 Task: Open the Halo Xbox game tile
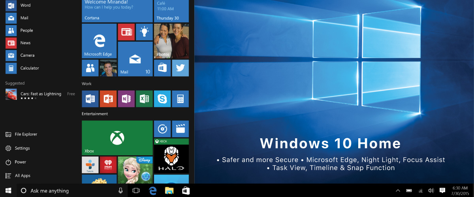pyautogui.click(x=171, y=156)
